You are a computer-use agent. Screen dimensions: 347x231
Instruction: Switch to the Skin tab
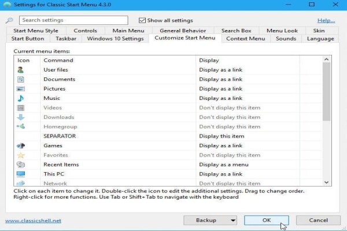point(319,31)
